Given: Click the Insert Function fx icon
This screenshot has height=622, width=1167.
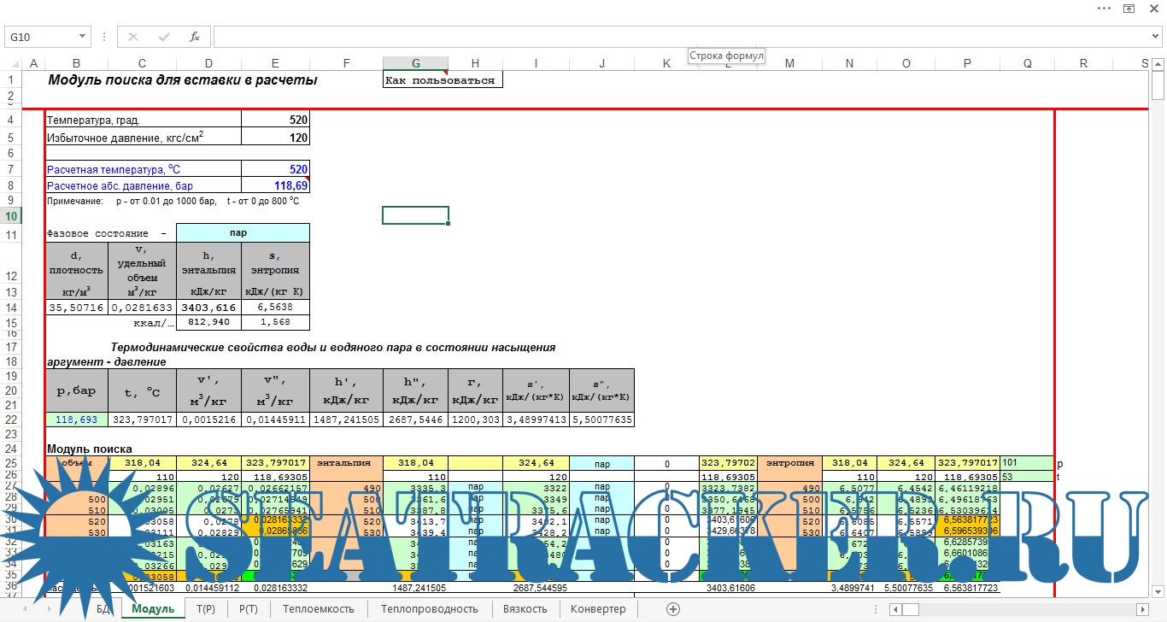Looking at the screenshot, I should (195, 37).
